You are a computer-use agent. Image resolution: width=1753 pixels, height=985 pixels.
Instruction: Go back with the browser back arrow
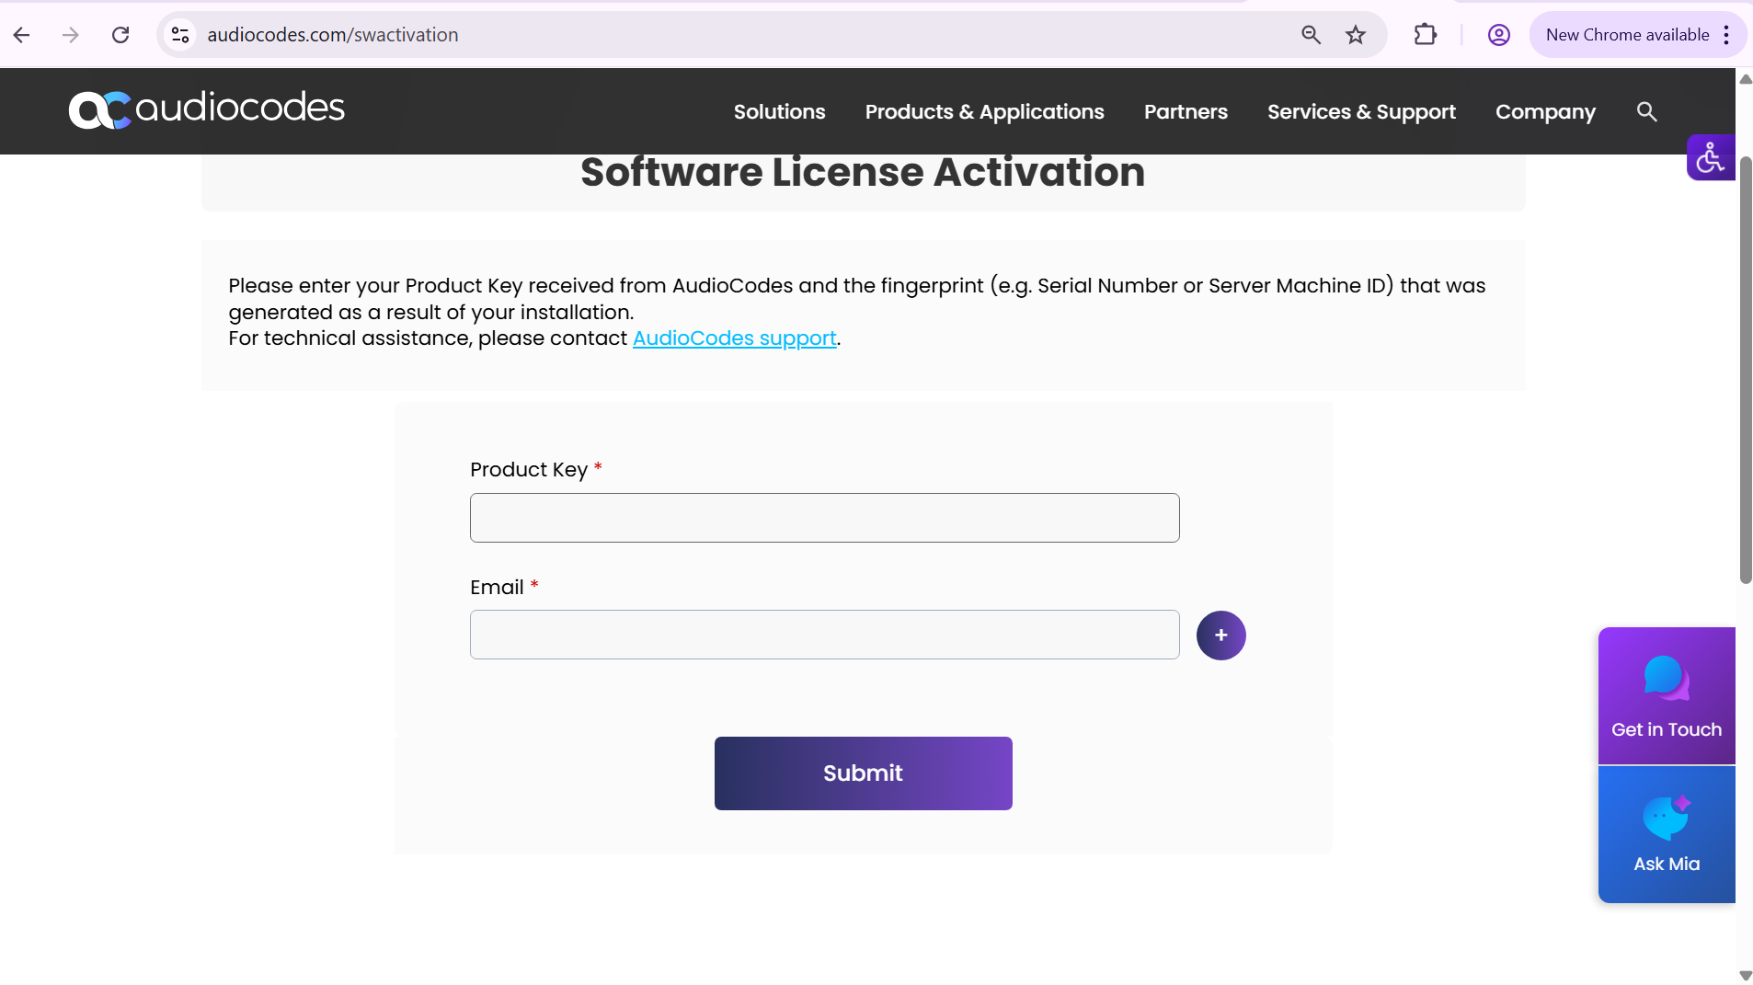(x=22, y=35)
